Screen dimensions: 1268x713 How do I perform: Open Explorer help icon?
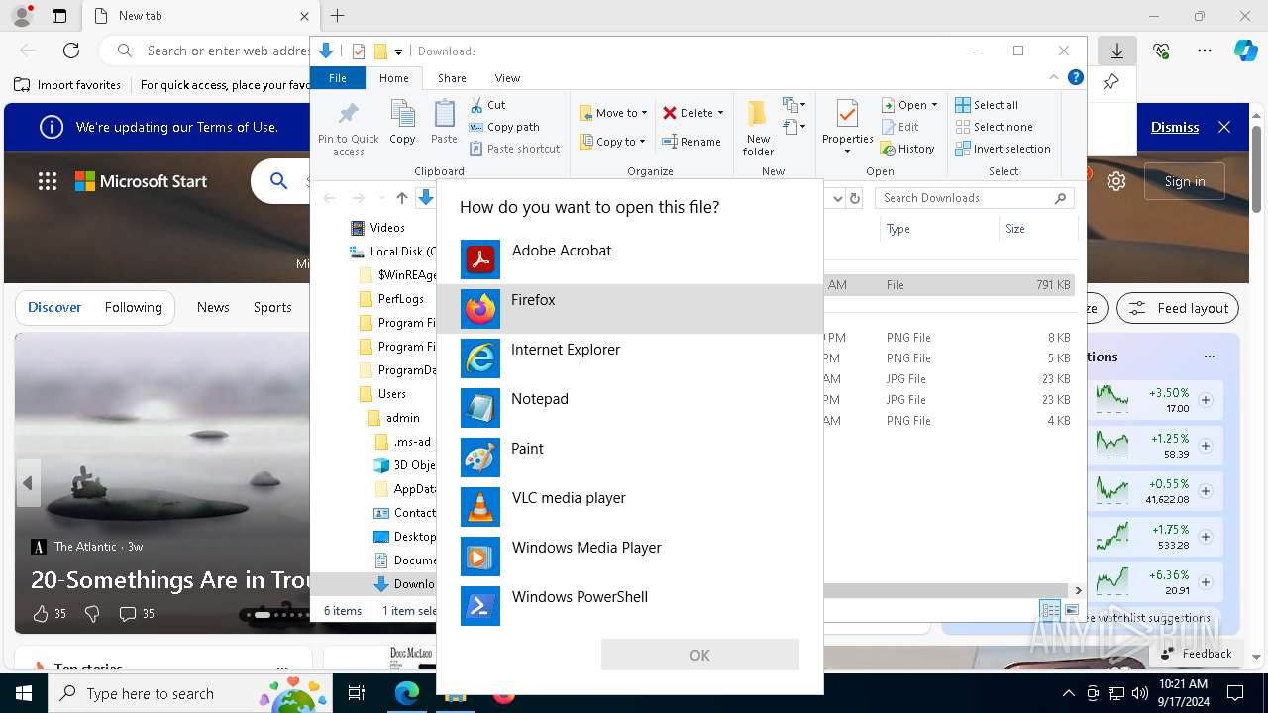[1076, 77]
